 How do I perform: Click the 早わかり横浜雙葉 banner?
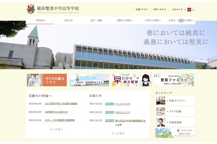132,80
